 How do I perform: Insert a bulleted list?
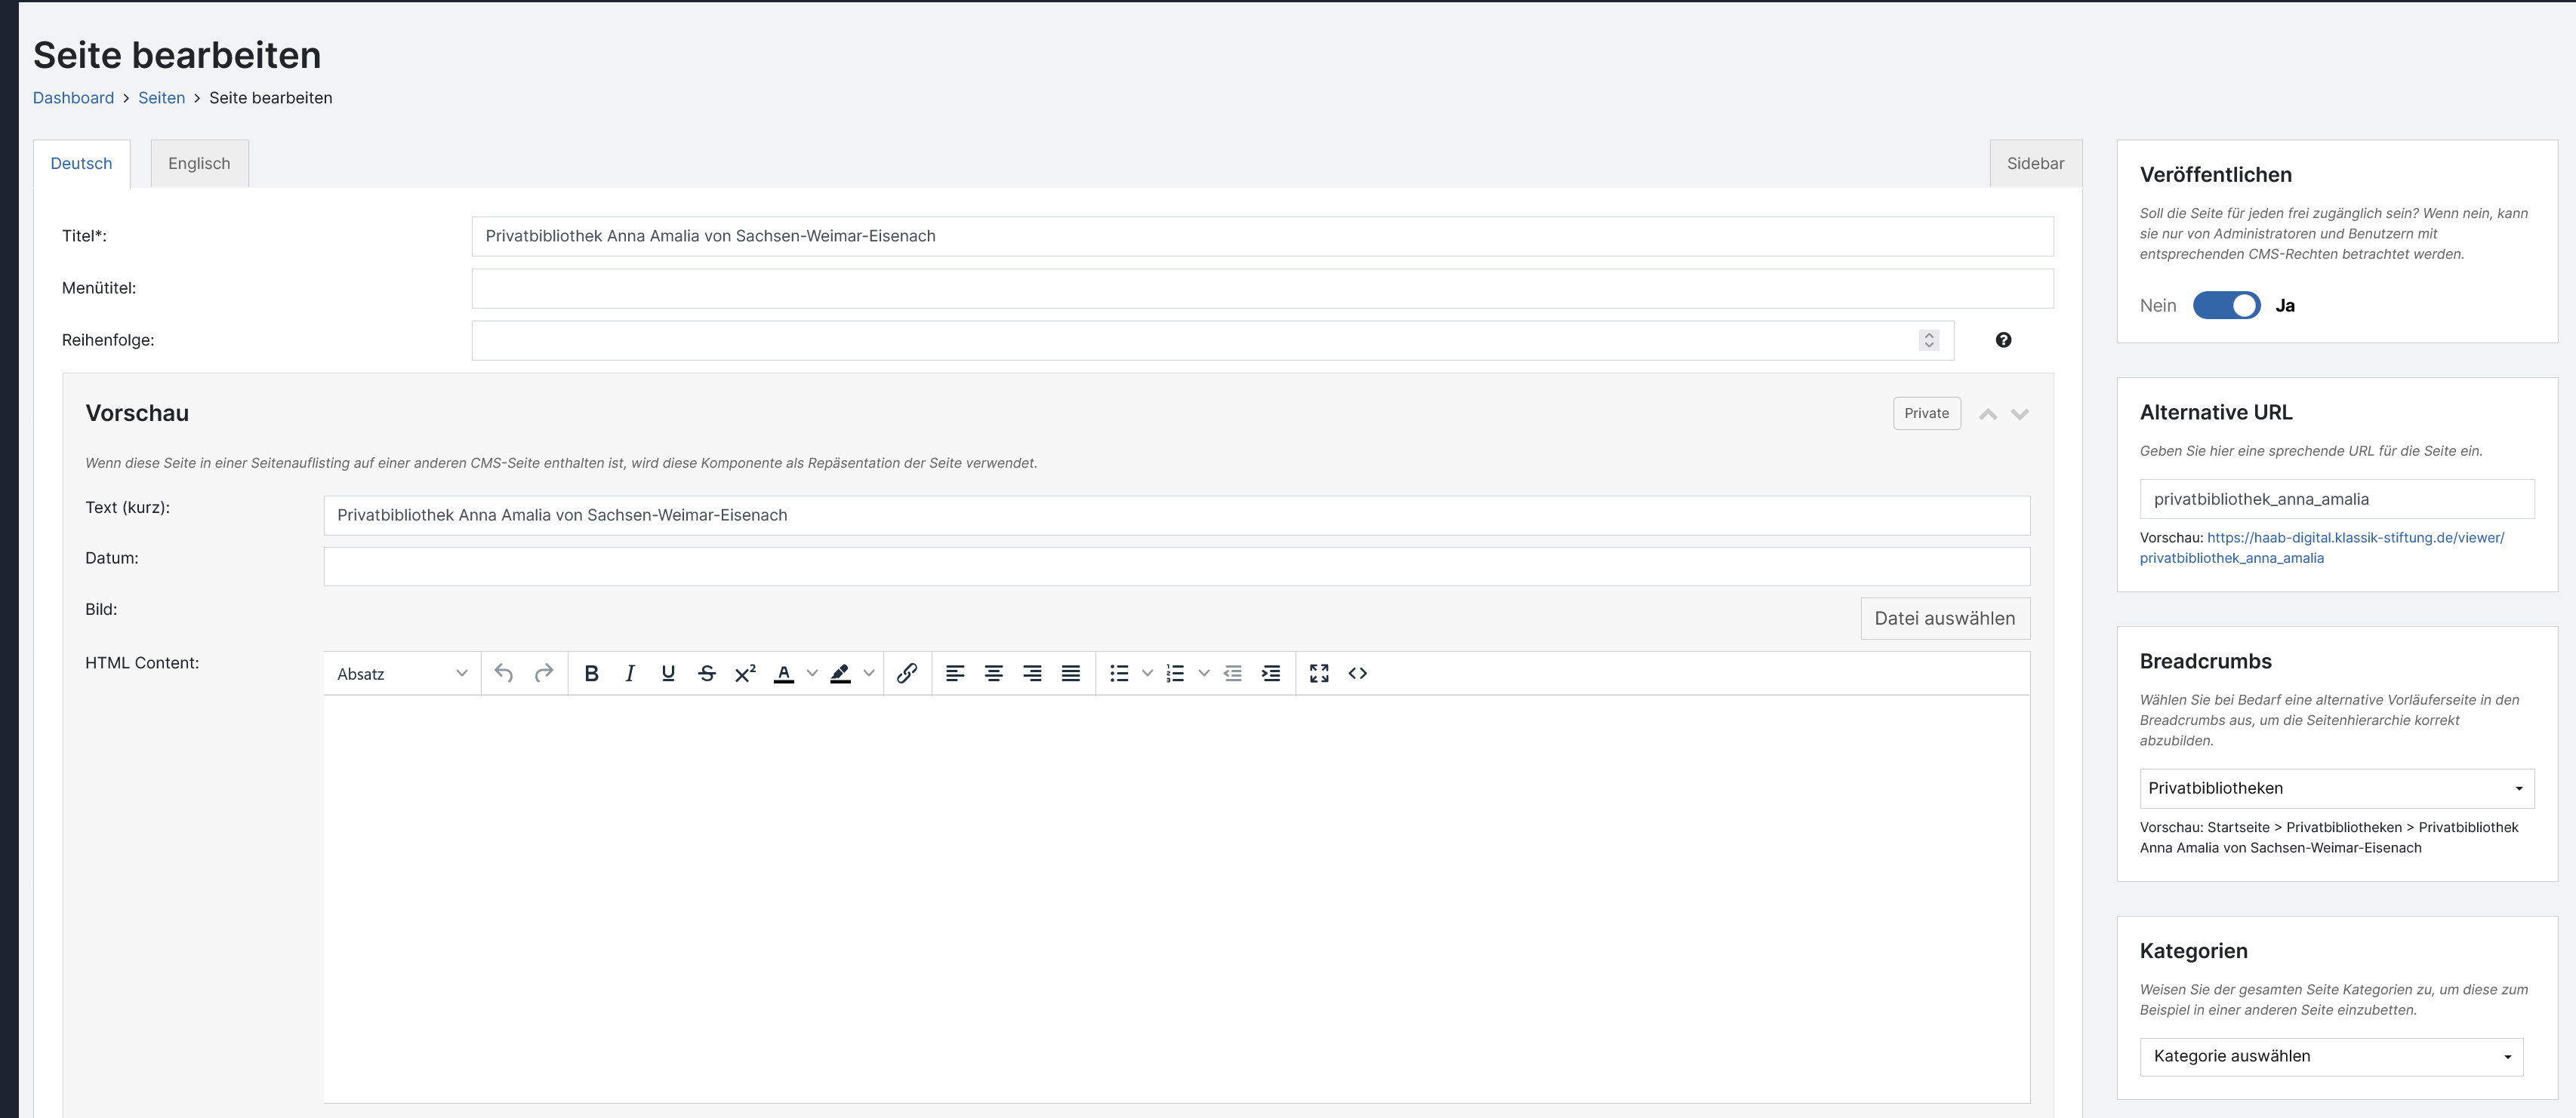1119,674
